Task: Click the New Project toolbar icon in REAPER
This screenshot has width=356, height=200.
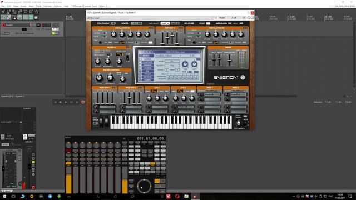Action: point(3,12)
